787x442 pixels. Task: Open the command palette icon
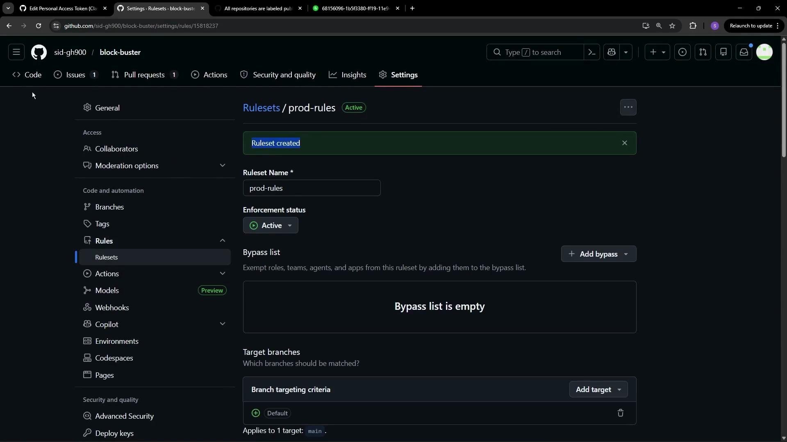point(592,52)
